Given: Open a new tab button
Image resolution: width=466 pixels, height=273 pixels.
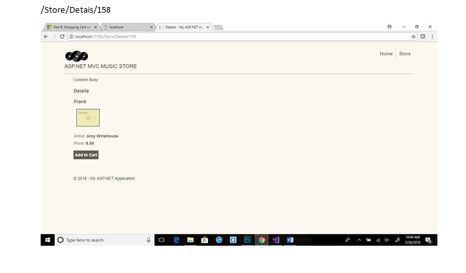Looking at the screenshot, I should (219, 27).
